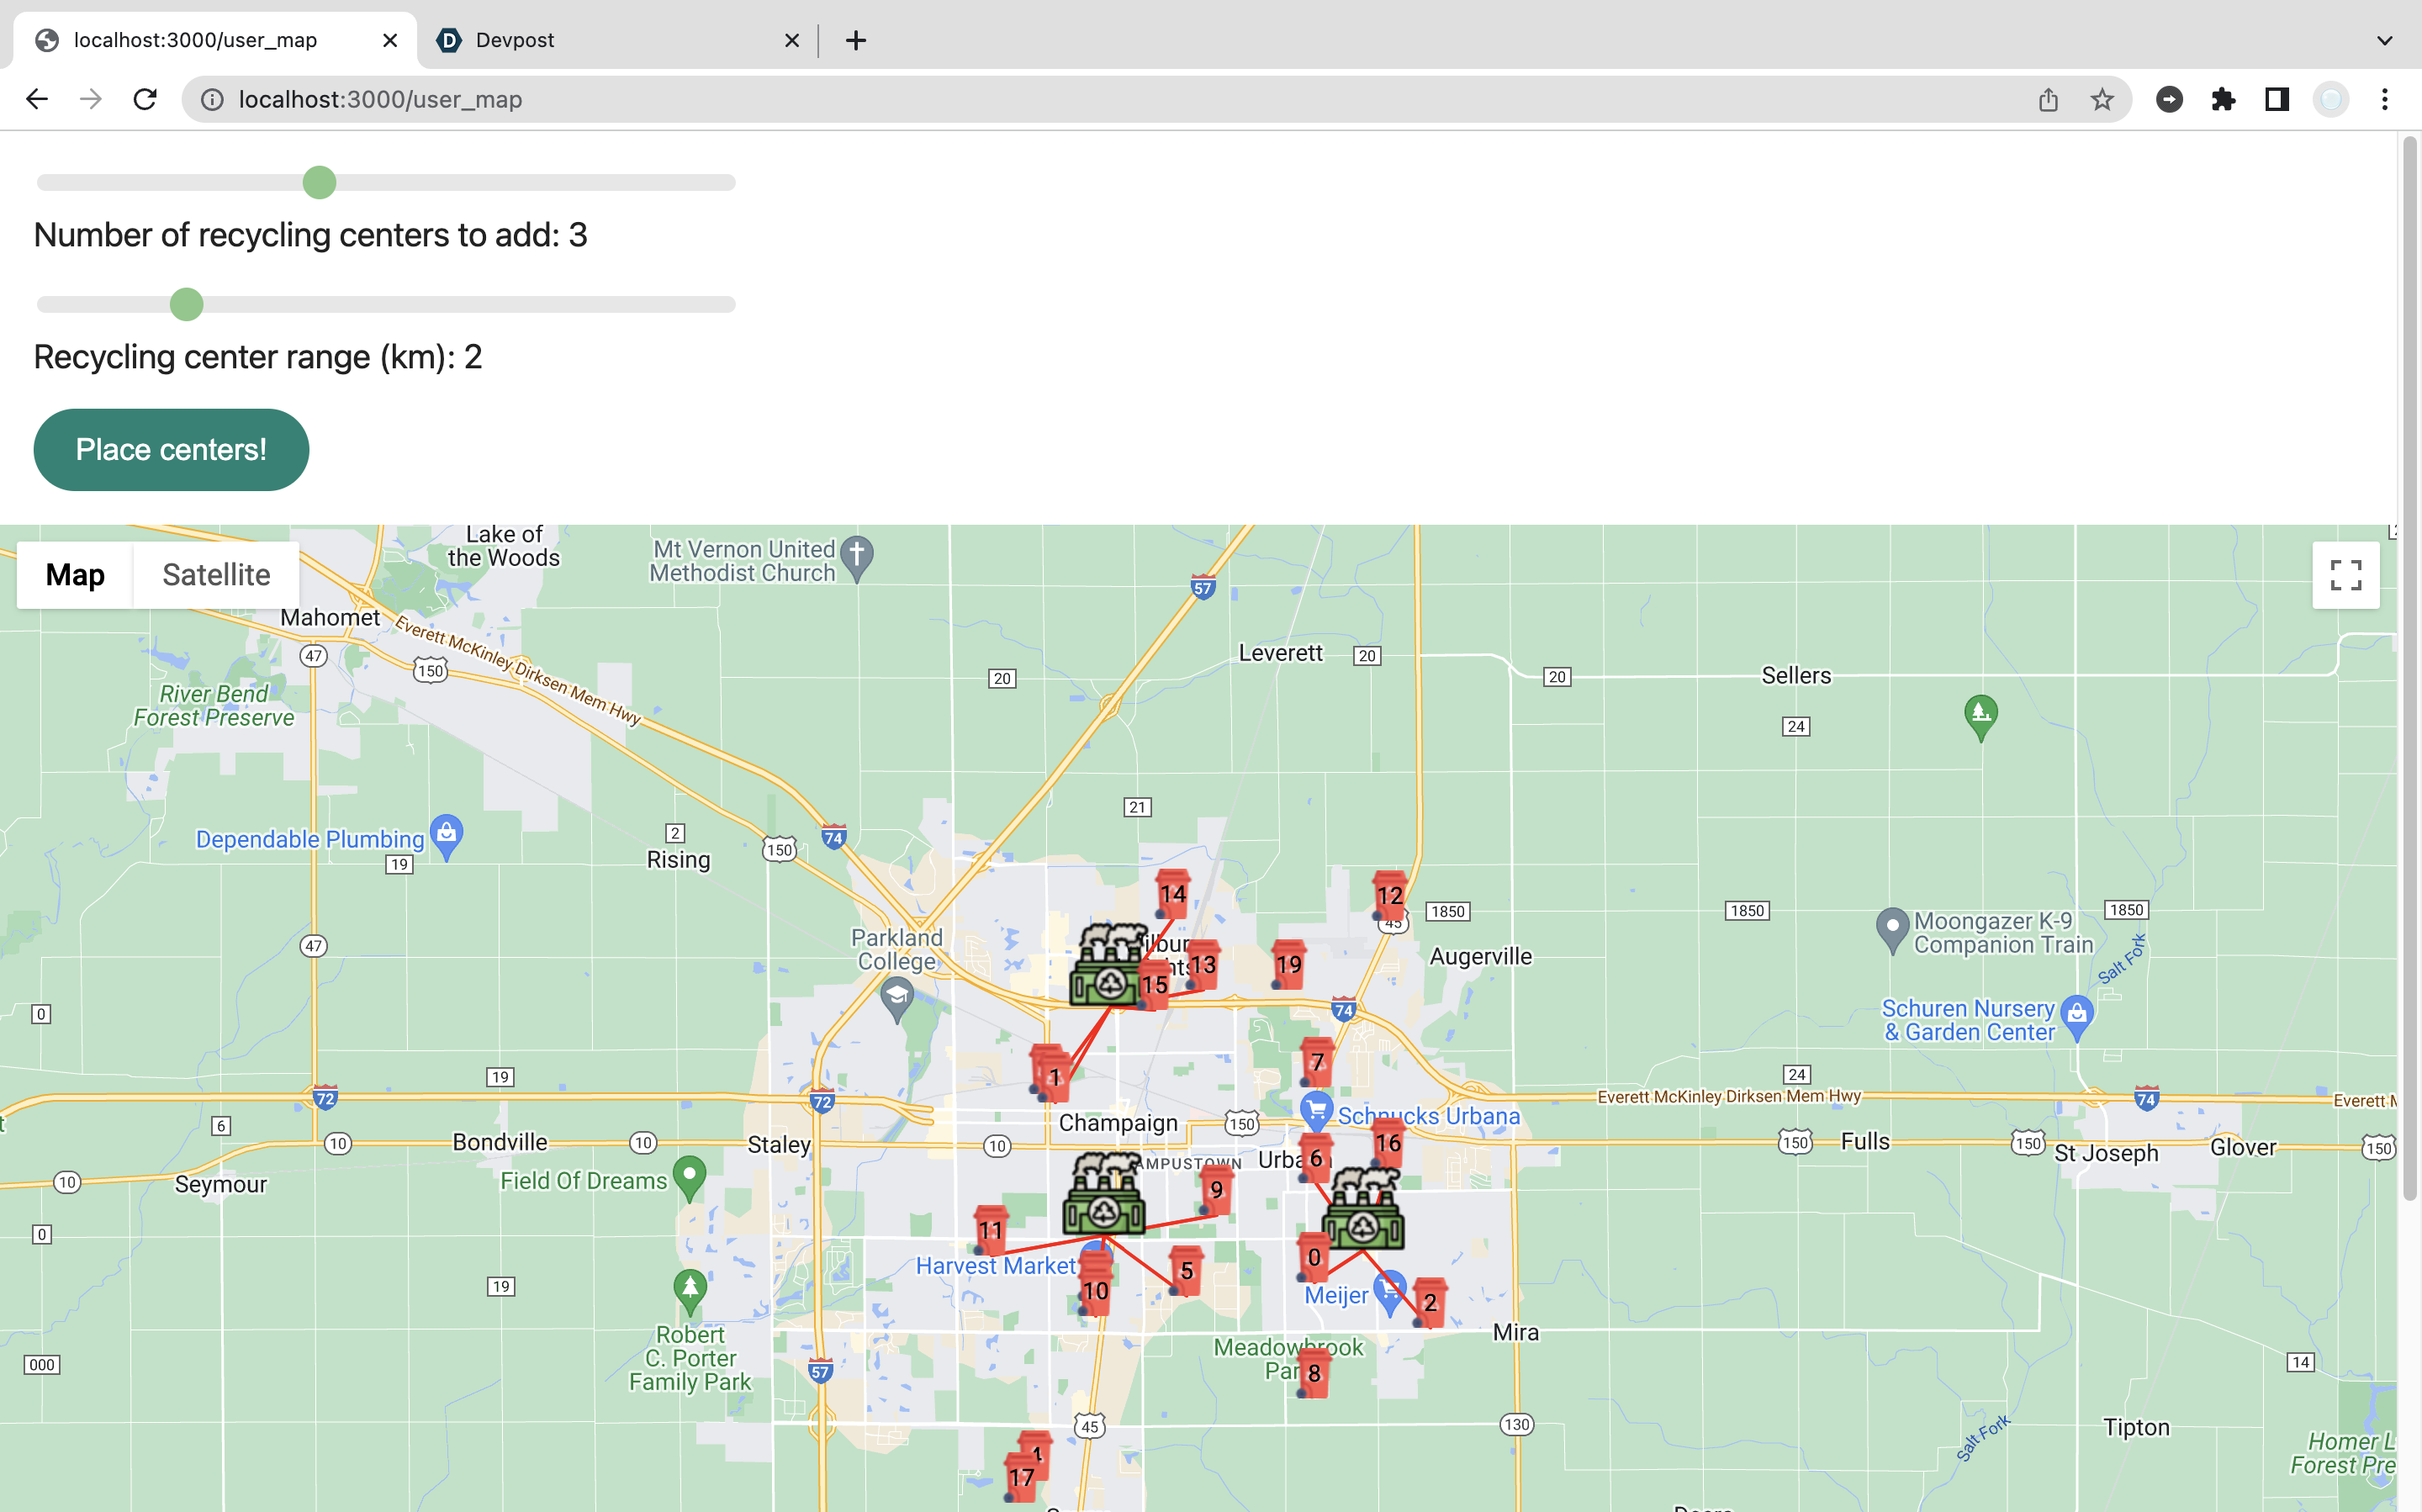Bookmark this page with star icon

(x=2102, y=99)
